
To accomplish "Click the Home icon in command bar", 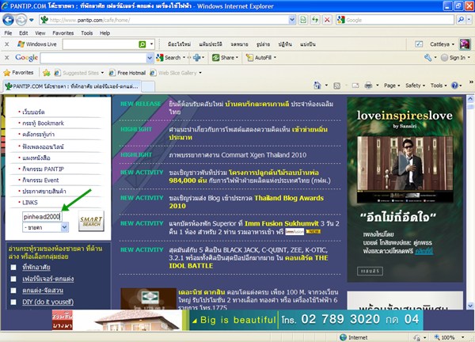I will pos(317,85).
